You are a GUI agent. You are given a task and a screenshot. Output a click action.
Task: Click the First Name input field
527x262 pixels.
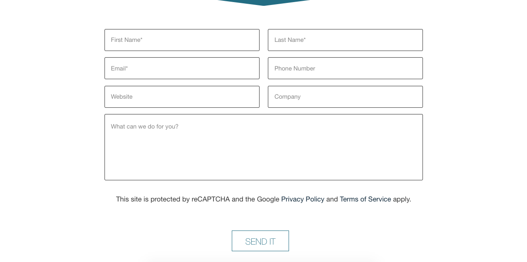182,40
